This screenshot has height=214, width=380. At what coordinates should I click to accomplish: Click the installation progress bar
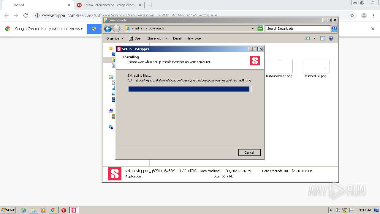click(x=190, y=89)
